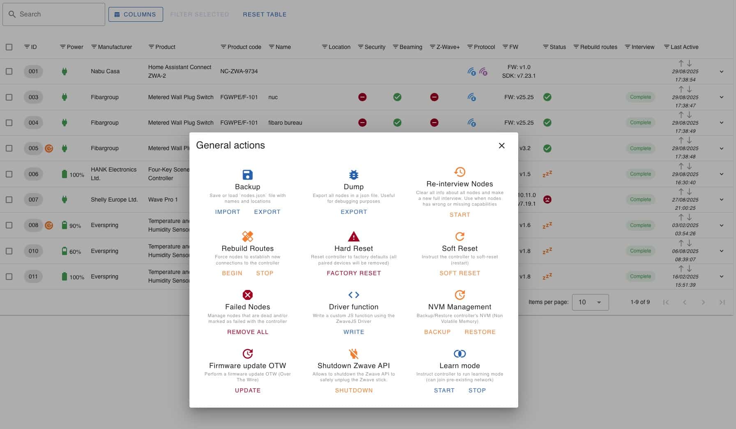This screenshot has width=736, height=429.
Task: Check the checkbox for node 005
Action: click(9, 148)
